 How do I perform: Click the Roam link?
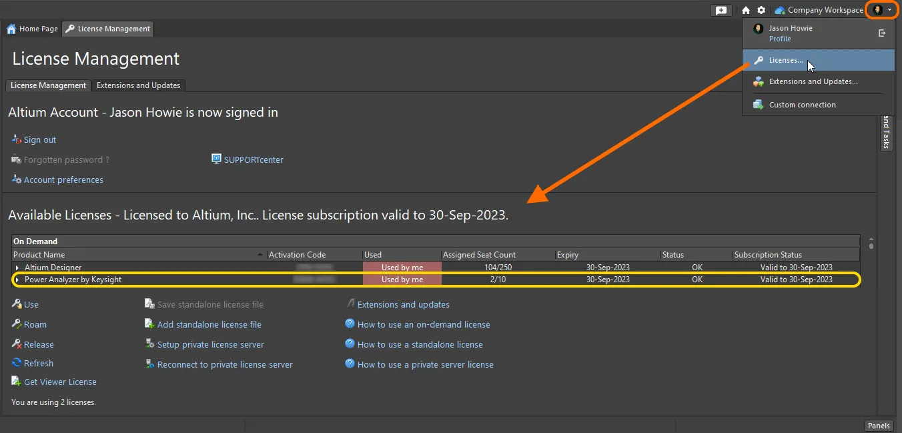pyautogui.click(x=35, y=325)
